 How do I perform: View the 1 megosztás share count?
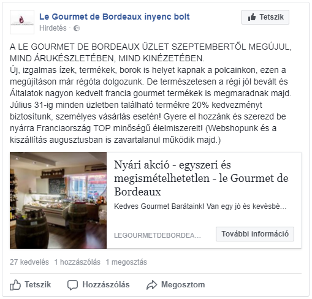[x=126, y=262]
